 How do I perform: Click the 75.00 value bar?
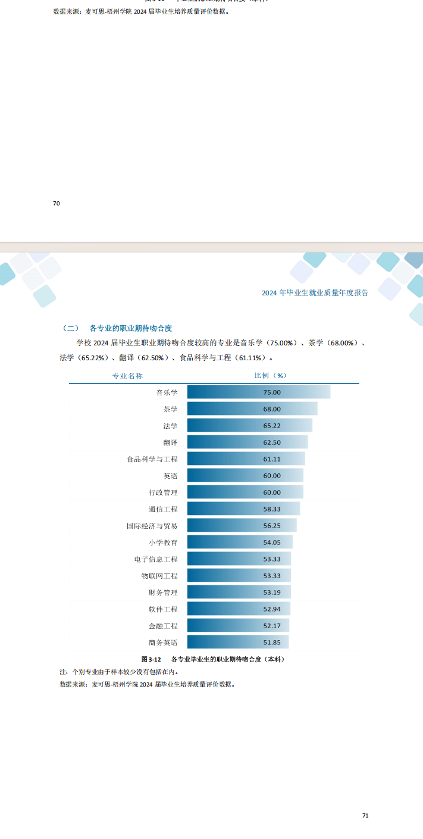(259, 392)
